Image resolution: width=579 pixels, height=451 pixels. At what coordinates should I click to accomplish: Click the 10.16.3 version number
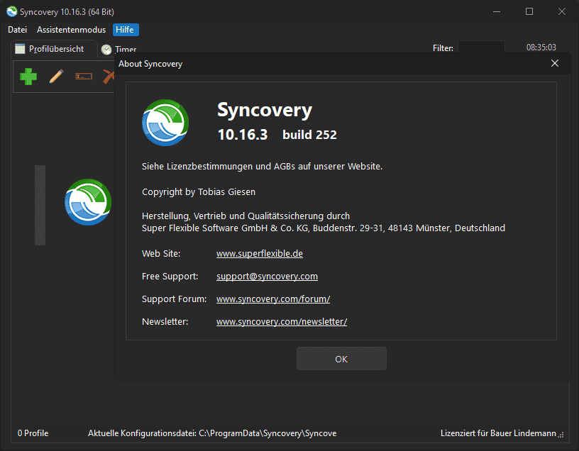(x=243, y=135)
